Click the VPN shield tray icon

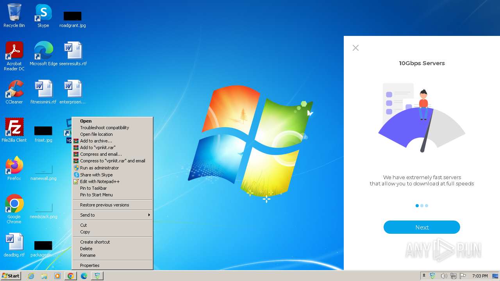click(433, 276)
